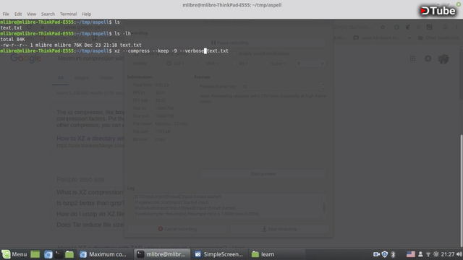Open the Terminal menu
This screenshot has width=463, height=260.
coord(68,14)
